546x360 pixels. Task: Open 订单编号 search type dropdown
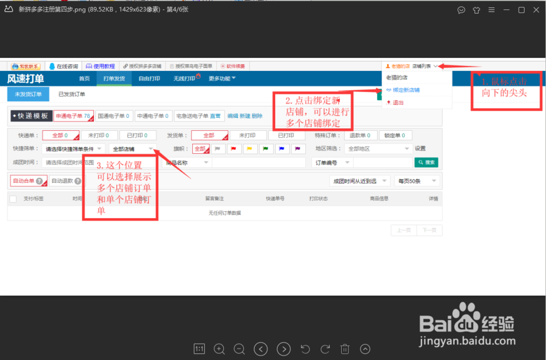[x=332, y=163]
